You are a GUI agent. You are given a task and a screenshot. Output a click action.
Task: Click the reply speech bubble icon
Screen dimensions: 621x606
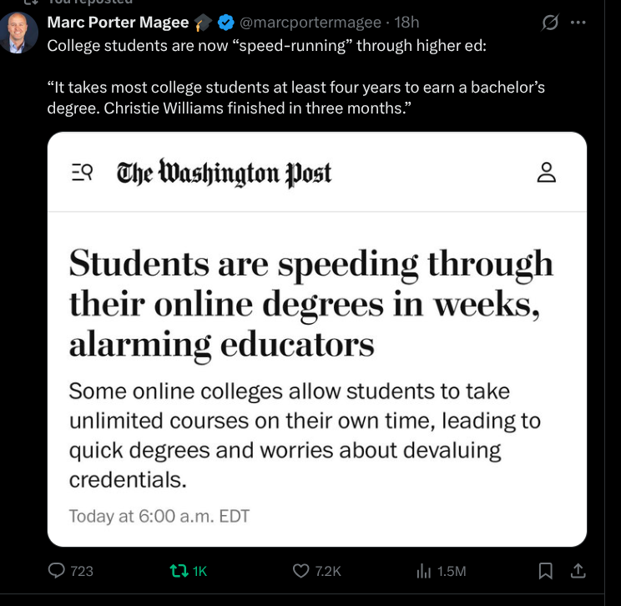[x=58, y=571]
